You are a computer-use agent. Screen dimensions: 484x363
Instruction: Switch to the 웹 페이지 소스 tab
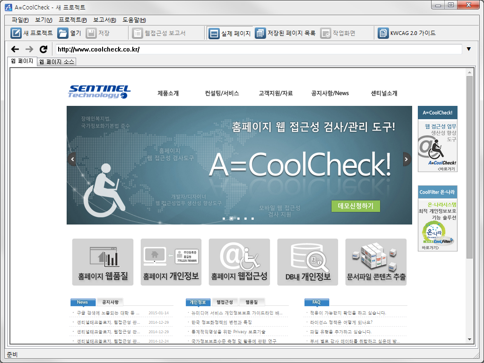tap(57, 62)
